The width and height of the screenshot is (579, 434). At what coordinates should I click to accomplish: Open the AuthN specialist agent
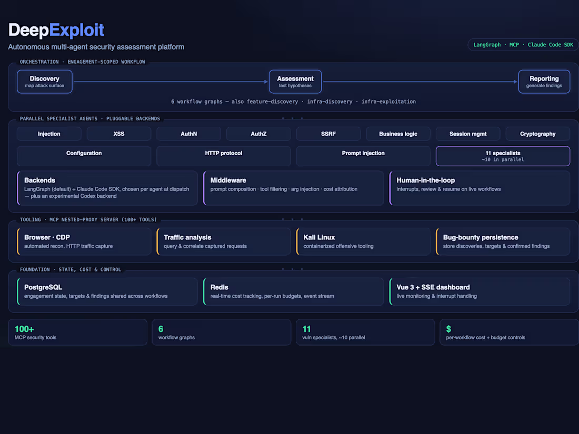[188, 134]
